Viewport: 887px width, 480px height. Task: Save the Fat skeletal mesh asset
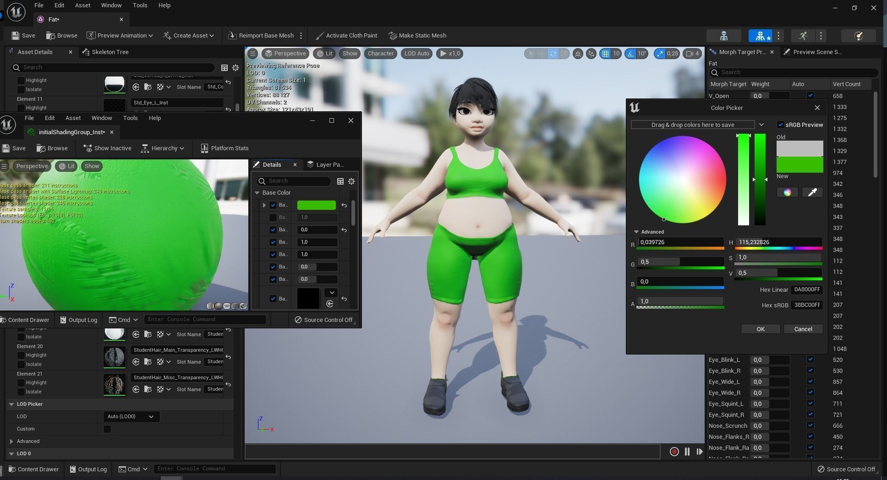click(x=23, y=35)
